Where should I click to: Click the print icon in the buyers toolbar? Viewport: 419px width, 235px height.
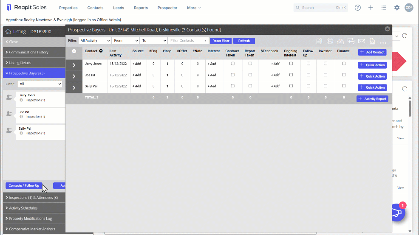point(330,41)
